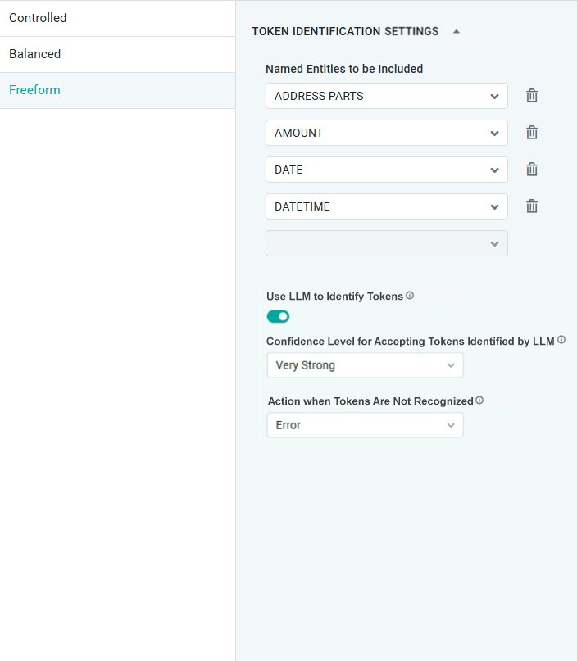Click info icon next to Action when Tokens Not Recognized
The height and width of the screenshot is (661, 577).
tap(479, 401)
